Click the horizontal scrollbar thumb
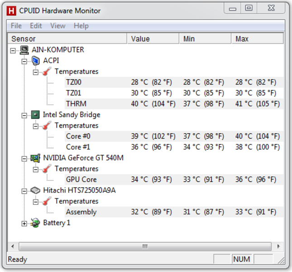Viewport: 292px width, 272px height. (145, 247)
